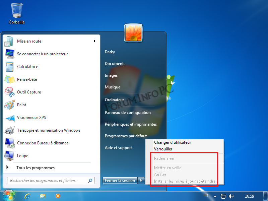The width and height of the screenshot is (268, 201).
Task: Click the Tous les programmes label
Action: 36,168
